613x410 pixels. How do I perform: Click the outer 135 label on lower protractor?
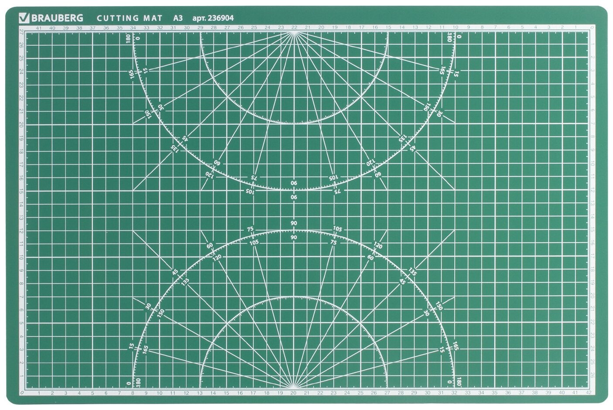tap(412, 272)
